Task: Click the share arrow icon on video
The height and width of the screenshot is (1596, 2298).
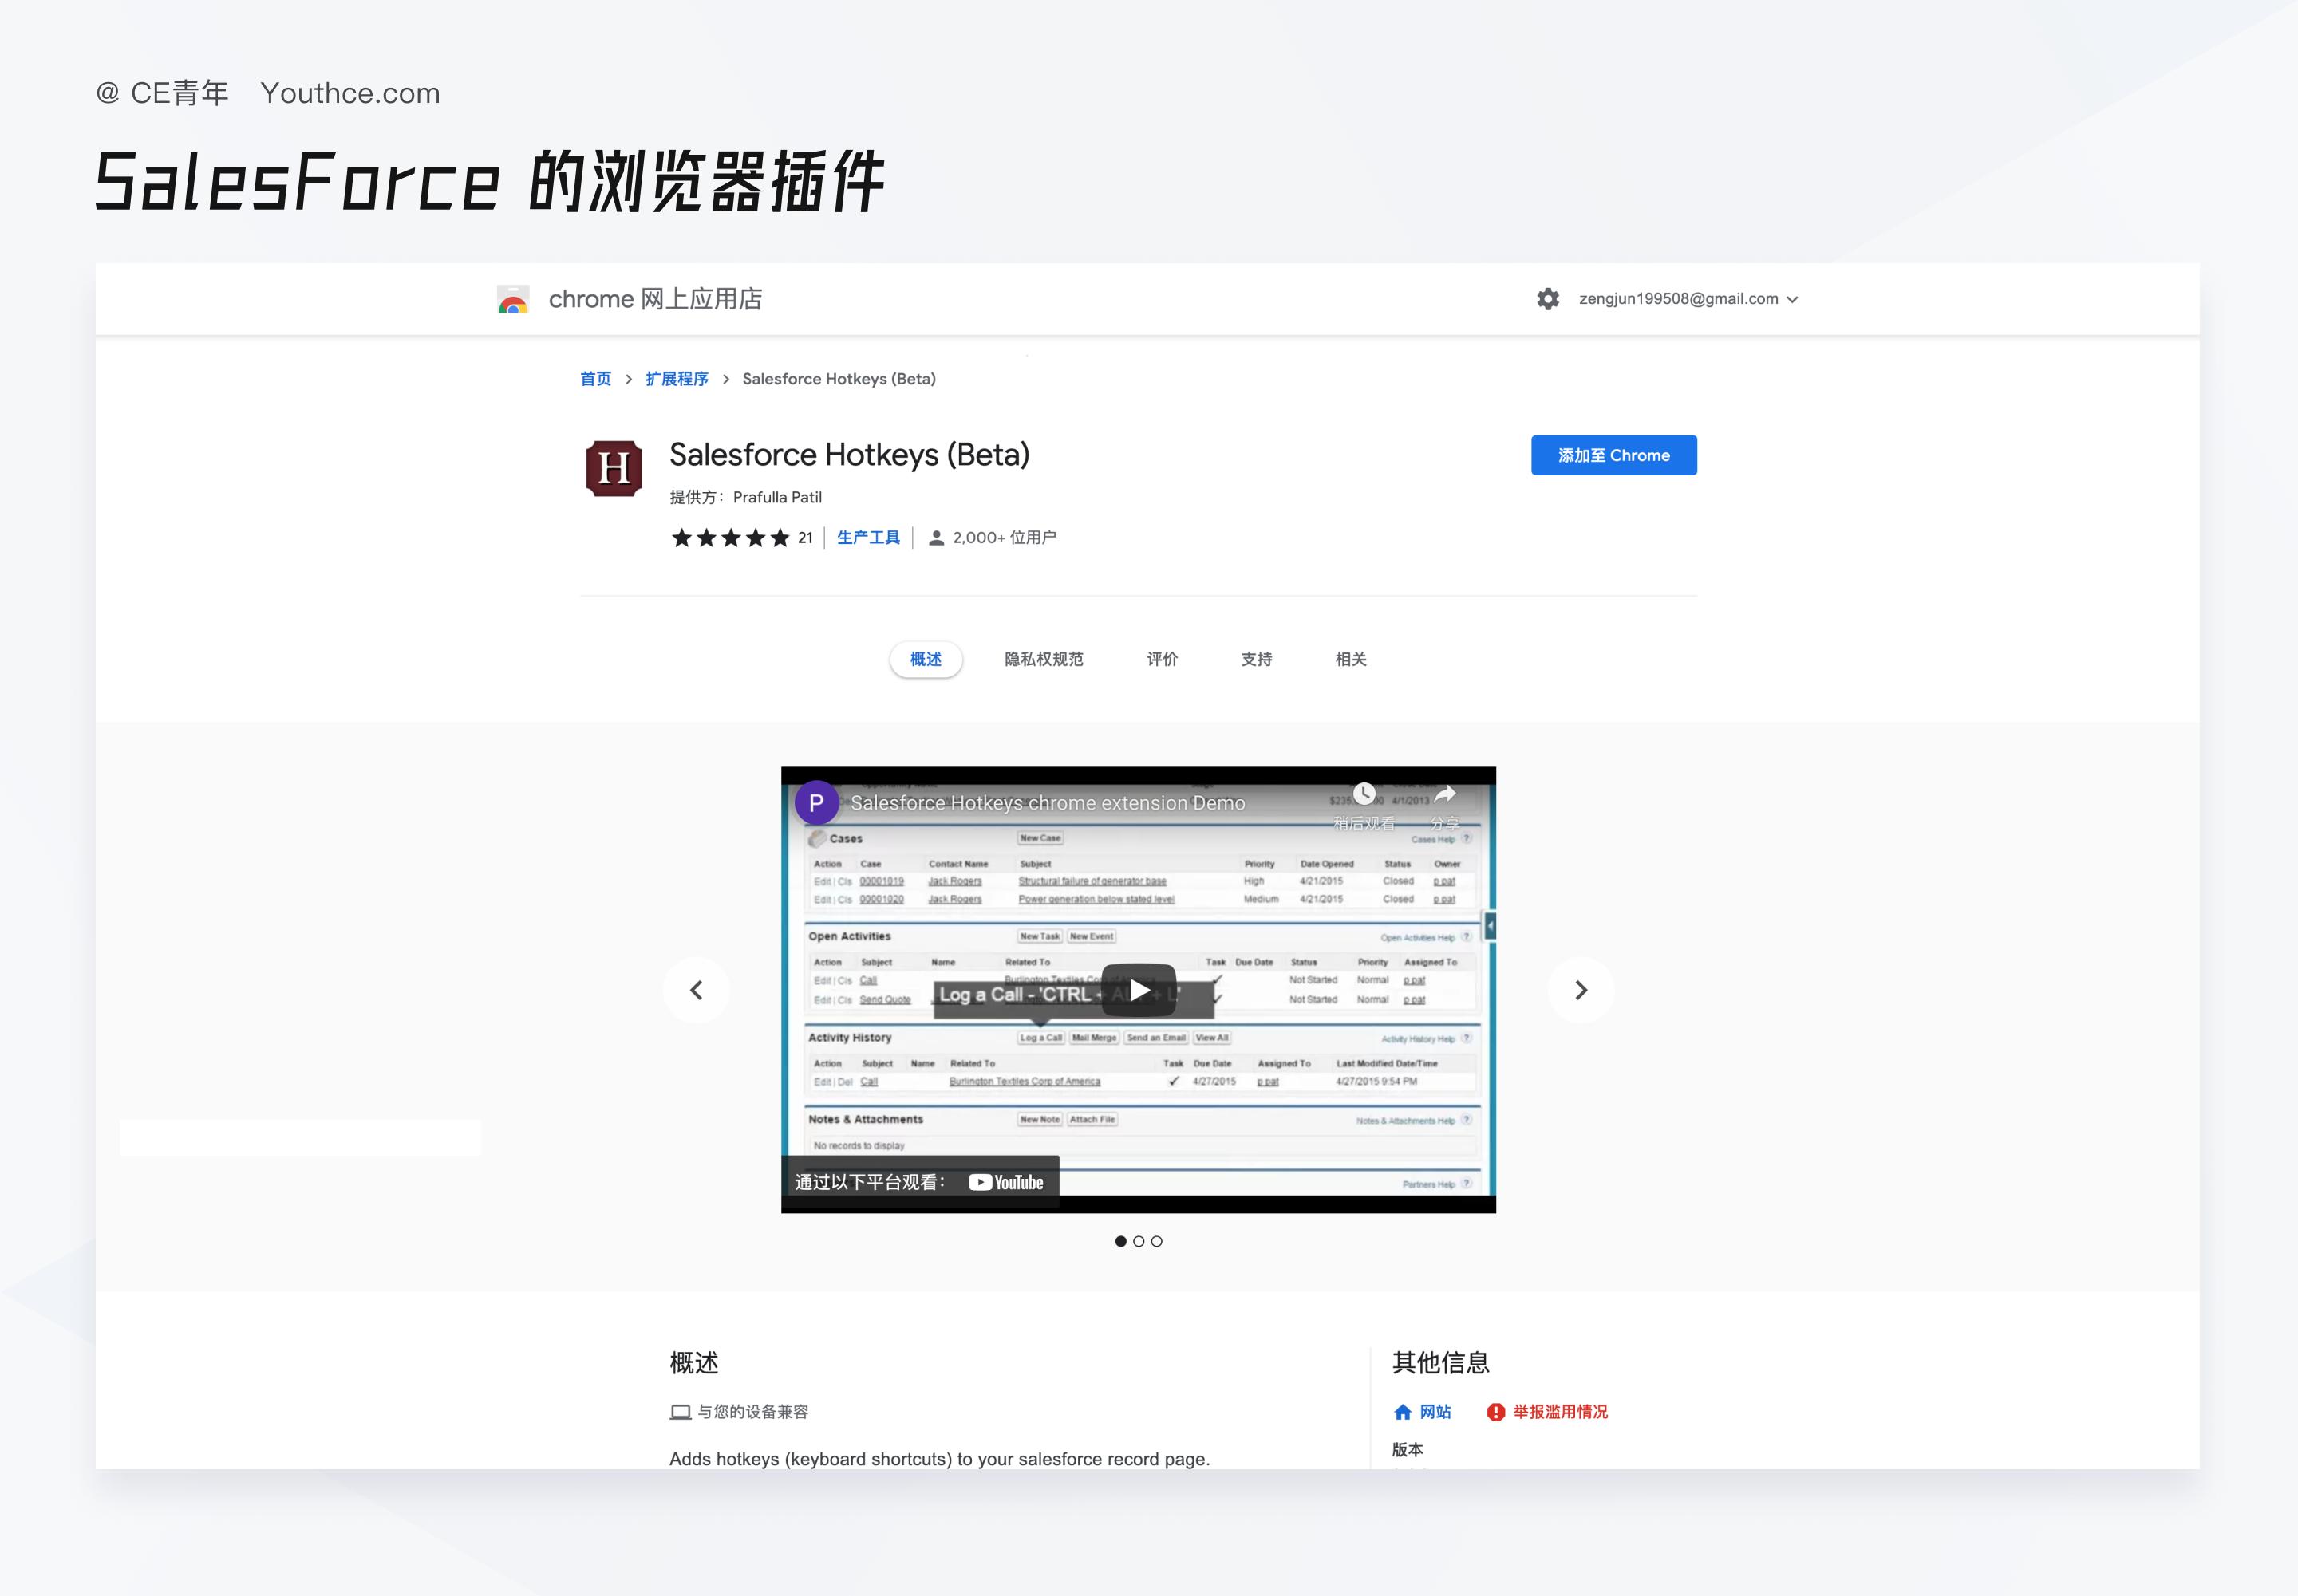Action: pyautogui.click(x=1445, y=794)
